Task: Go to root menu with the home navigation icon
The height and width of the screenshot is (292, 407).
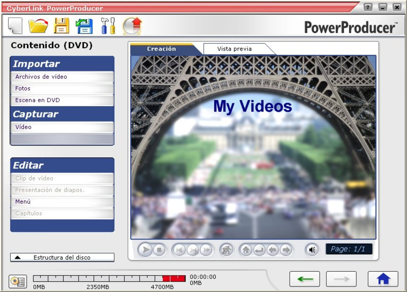Action: (246, 250)
